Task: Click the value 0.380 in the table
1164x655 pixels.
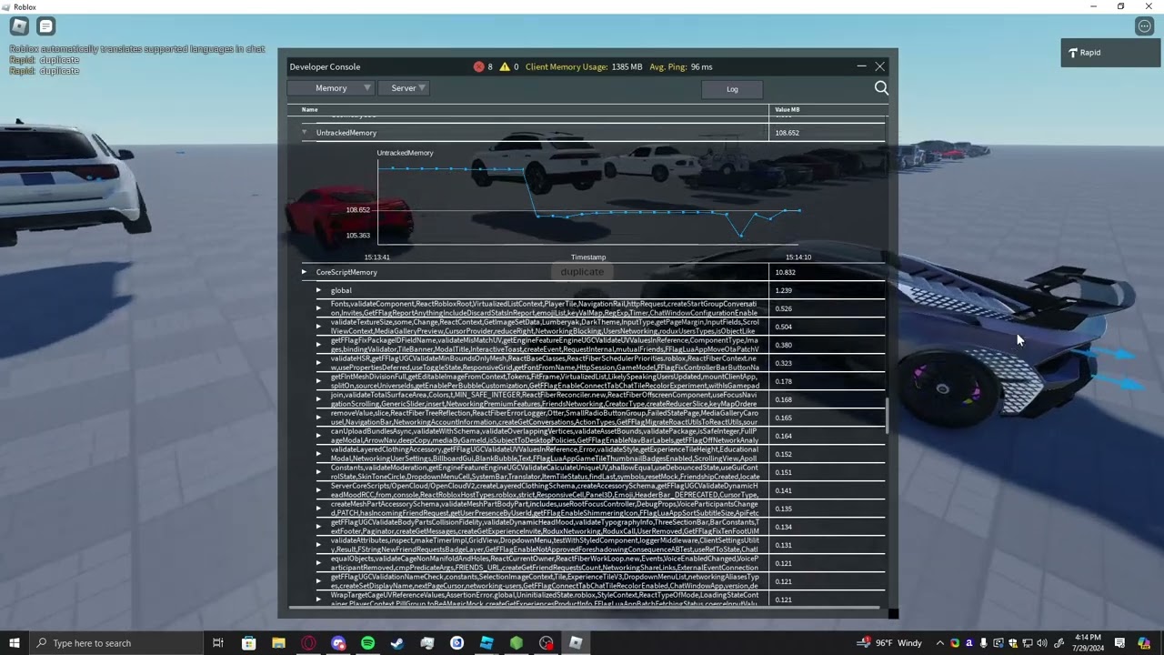Action: point(784,345)
